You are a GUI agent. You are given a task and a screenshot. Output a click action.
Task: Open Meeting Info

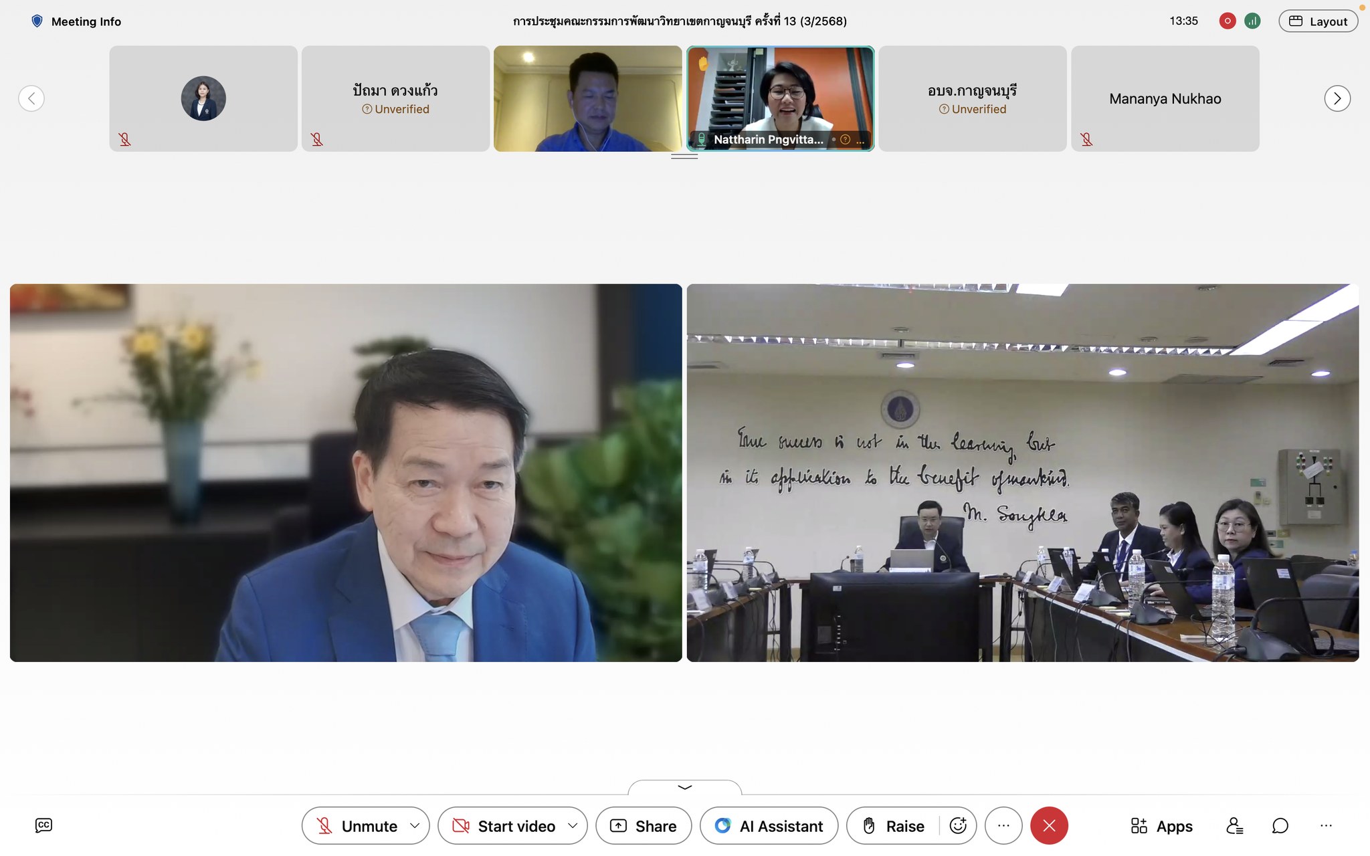[76, 21]
